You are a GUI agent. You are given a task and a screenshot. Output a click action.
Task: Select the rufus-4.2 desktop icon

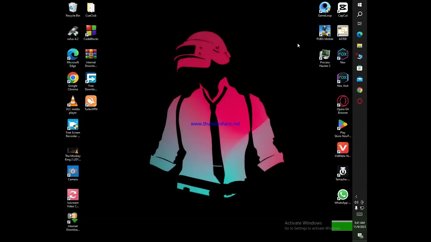point(73,33)
